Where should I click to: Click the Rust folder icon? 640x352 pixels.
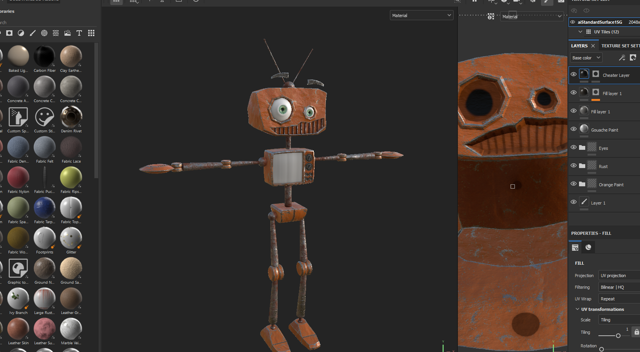click(x=582, y=166)
